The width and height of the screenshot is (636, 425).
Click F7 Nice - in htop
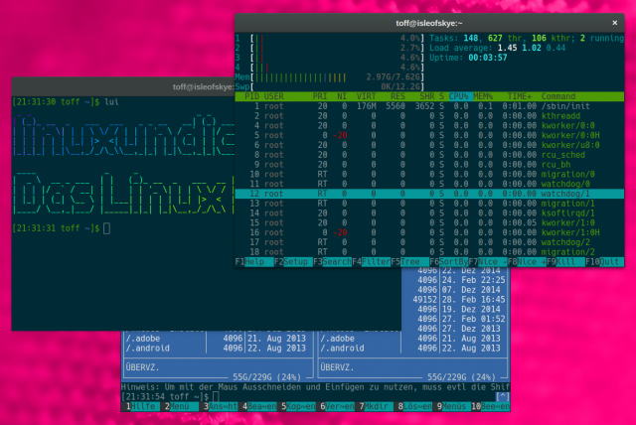click(x=488, y=262)
